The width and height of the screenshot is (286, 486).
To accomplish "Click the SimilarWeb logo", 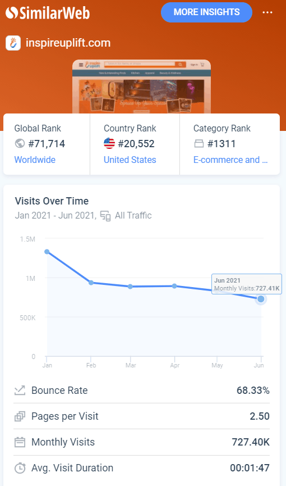I will click(48, 13).
